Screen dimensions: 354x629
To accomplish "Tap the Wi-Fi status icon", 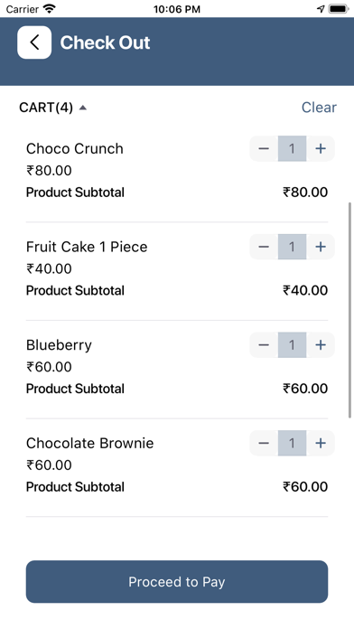I will (x=50, y=9).
